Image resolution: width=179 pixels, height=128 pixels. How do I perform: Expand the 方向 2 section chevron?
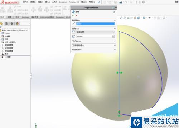coord(115,41)
